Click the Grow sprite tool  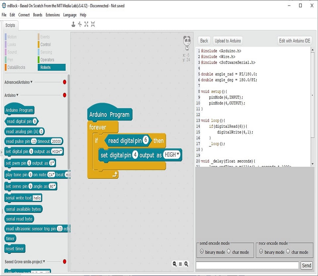86,24
